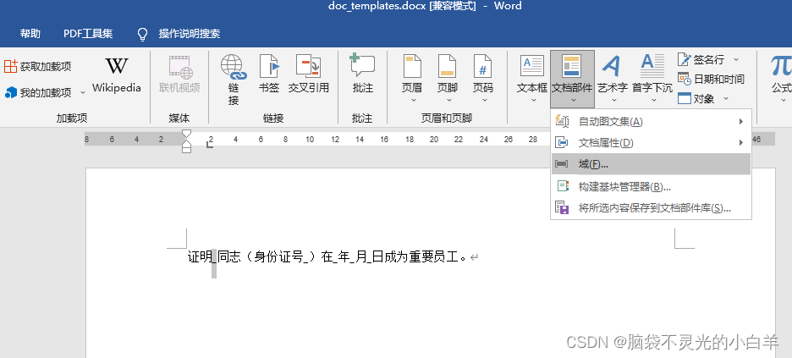This screenshot has height=358, width=792.
Task: Open the 页眉 header gallery
Action: [x=412, y=79]
